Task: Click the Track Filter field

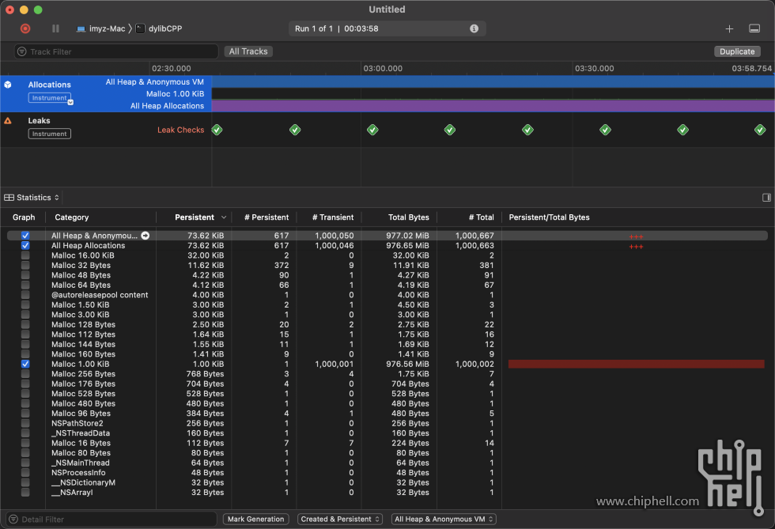Action: coord(117,51)
